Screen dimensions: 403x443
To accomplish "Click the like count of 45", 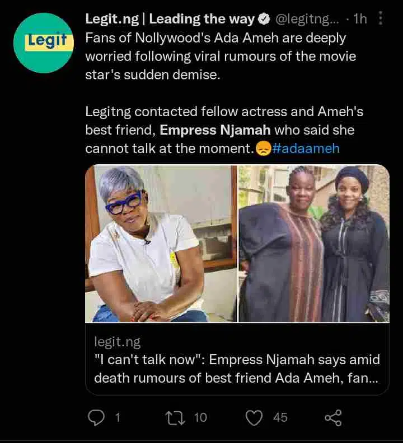I will pyautogui.click(x=280, y=417).
